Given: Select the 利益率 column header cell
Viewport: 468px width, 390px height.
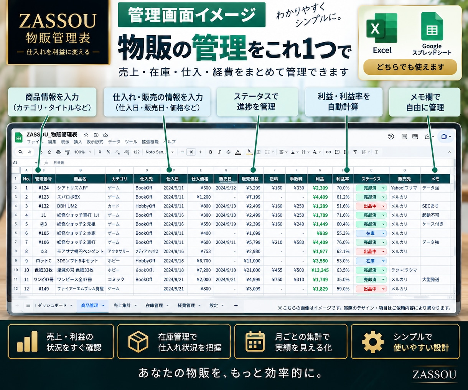Looking at the screenshot, I should coord(343,179).
